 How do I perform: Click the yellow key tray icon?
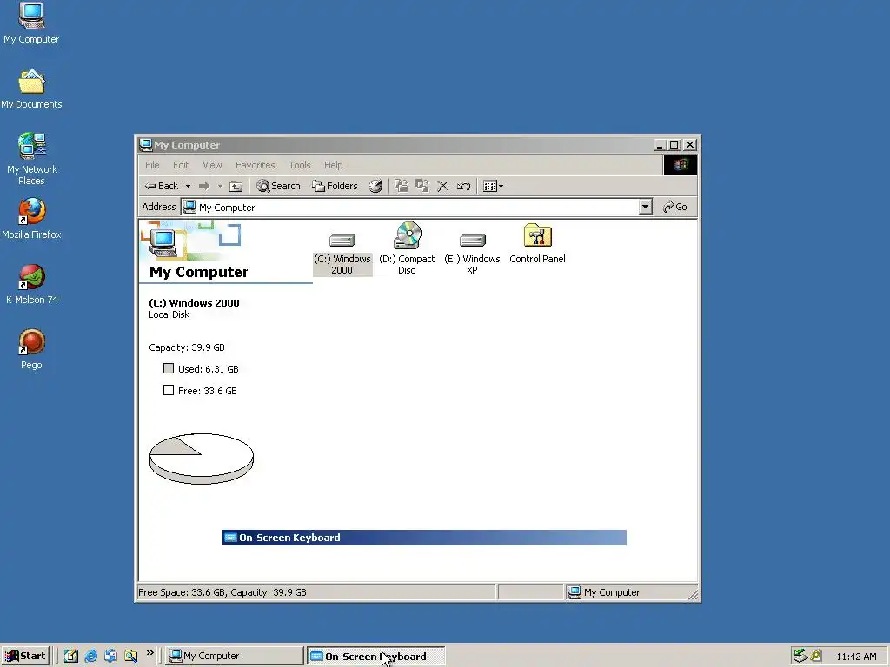click(816, 656)
